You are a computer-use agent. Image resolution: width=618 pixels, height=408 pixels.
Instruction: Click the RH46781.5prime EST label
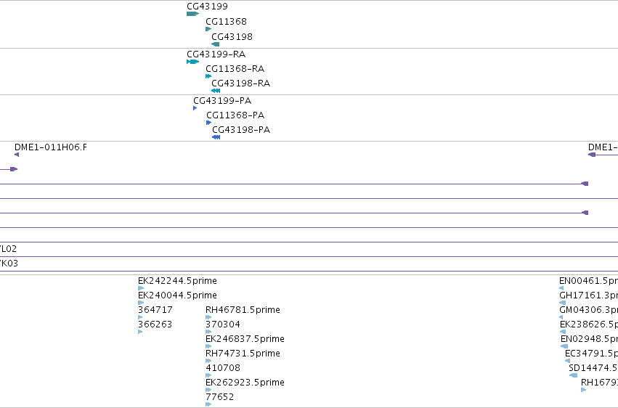(243, 310)
